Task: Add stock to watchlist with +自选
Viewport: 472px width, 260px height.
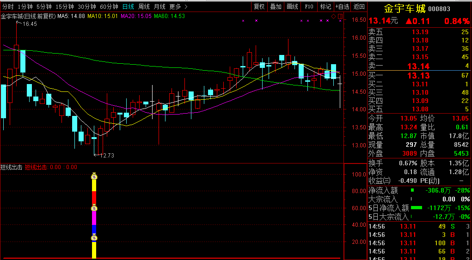Action: click(343, 6)
